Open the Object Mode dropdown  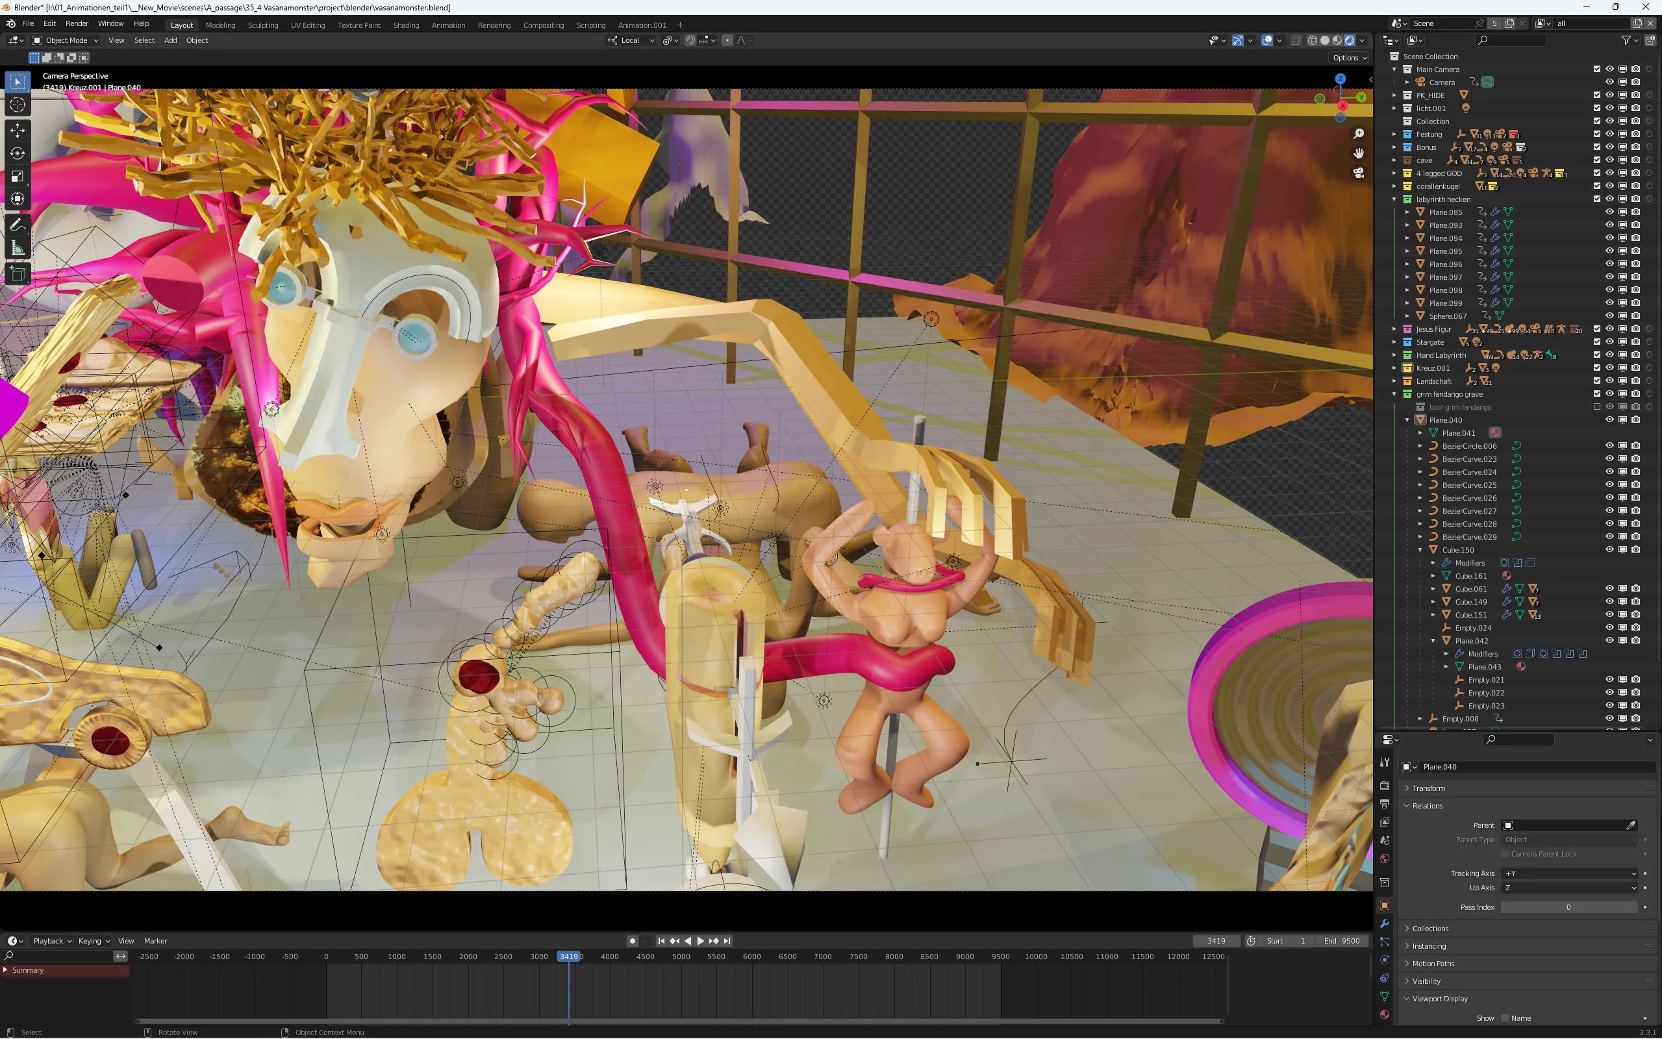tap(66, 40)
